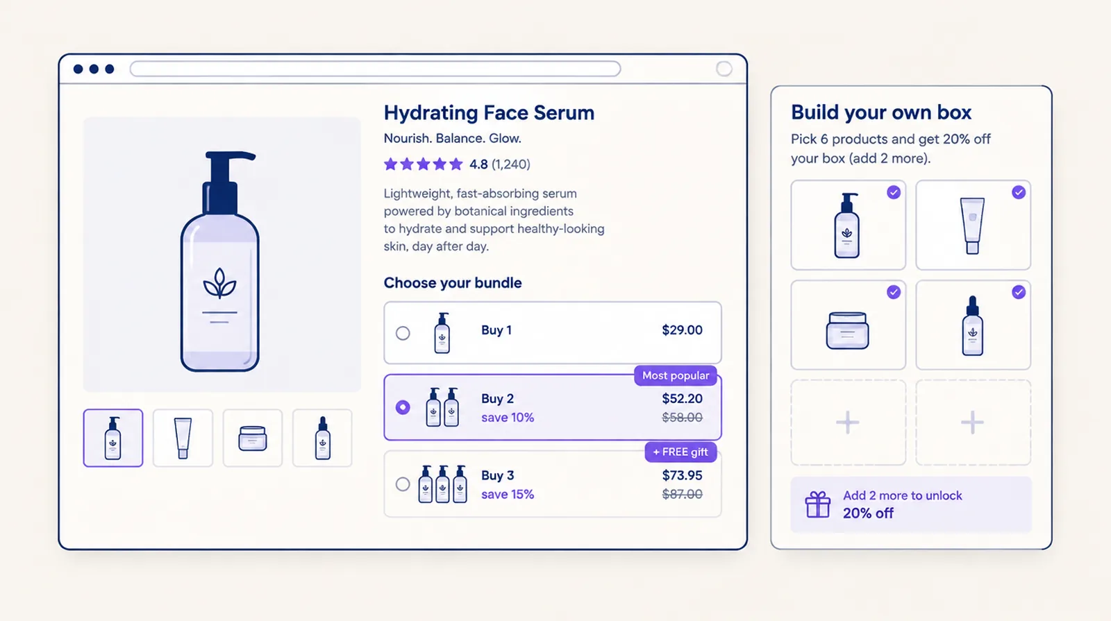Click the browser address bar

pos(375,69)
